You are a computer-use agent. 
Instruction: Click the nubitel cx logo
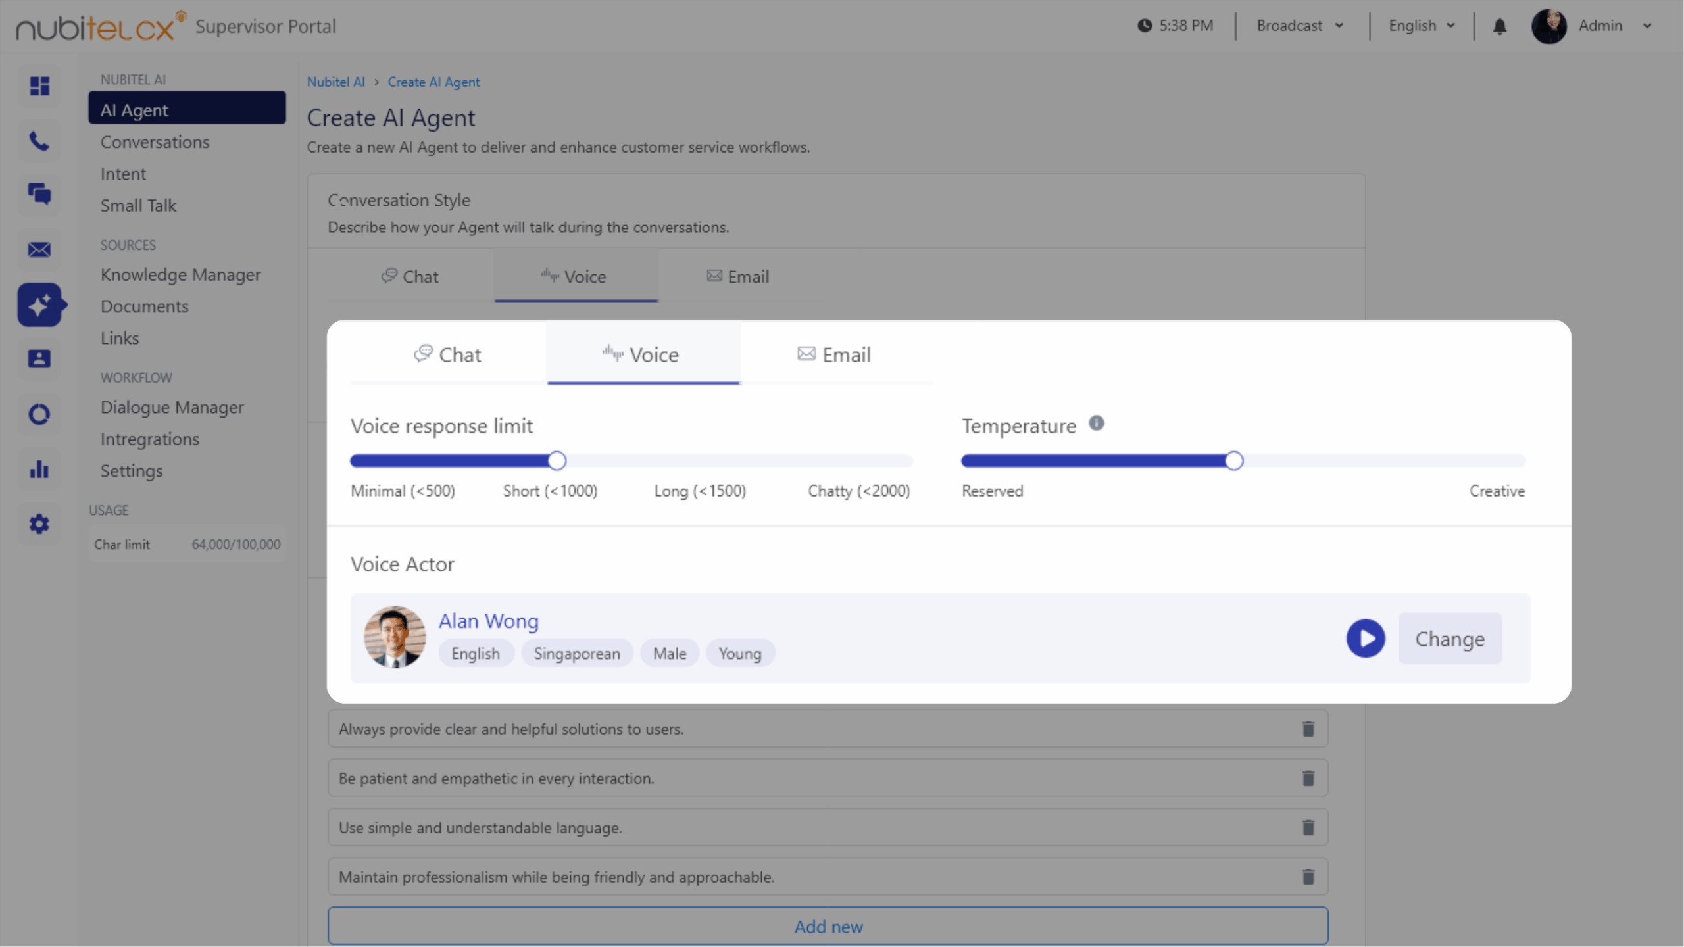coord(101,26)
